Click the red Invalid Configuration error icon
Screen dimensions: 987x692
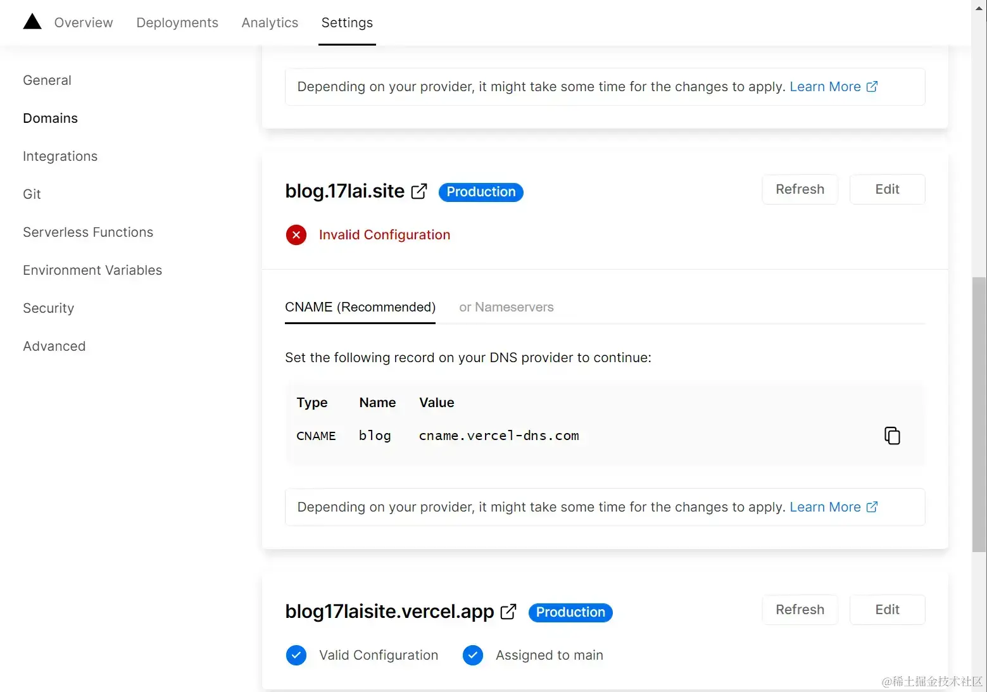click(296, 235)
